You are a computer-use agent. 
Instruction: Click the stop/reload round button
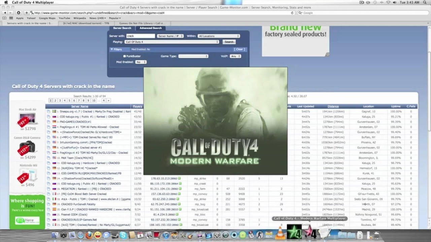[x=19, y=13]
